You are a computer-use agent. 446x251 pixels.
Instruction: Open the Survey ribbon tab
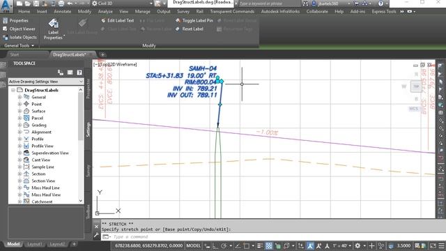(x=183, y=12)
